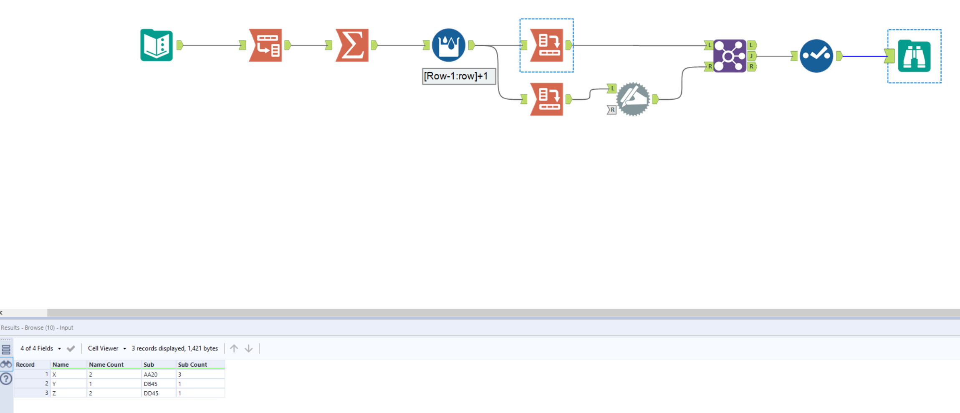Image resolution: width=960 pixels, height=413 pixels.
Task: Click the Text Input output anchor
Action: 180,45
